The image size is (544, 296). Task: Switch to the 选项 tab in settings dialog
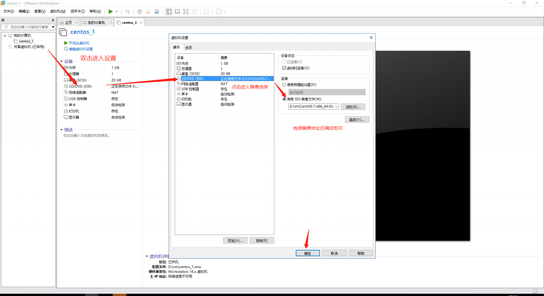point(188,47)
